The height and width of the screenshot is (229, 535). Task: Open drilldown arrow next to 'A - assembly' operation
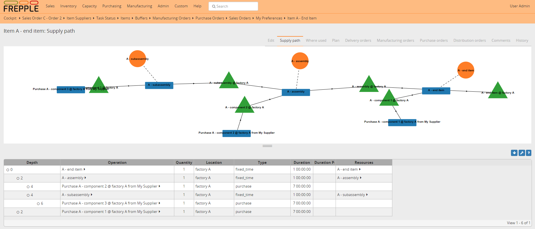pos(85,178)
